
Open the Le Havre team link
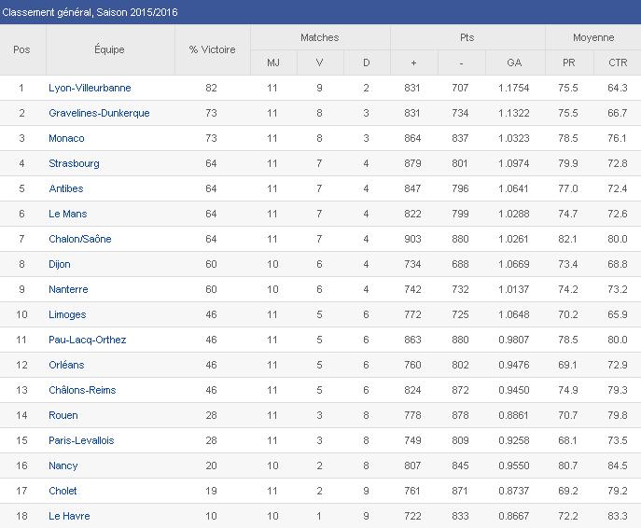point(69,516)
